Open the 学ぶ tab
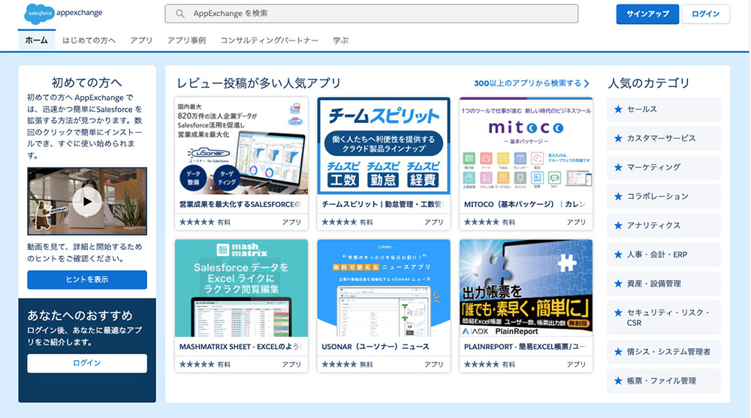 (340, 41)
